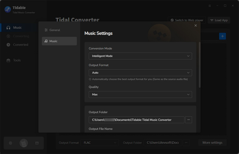Click the clock icon beside Converted
The height and width of the screenshot is (154, 239).
8,45
